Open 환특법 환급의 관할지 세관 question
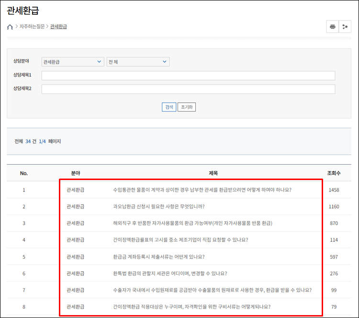This screenshot has width=359, height=318. click(x=170, y=274)
